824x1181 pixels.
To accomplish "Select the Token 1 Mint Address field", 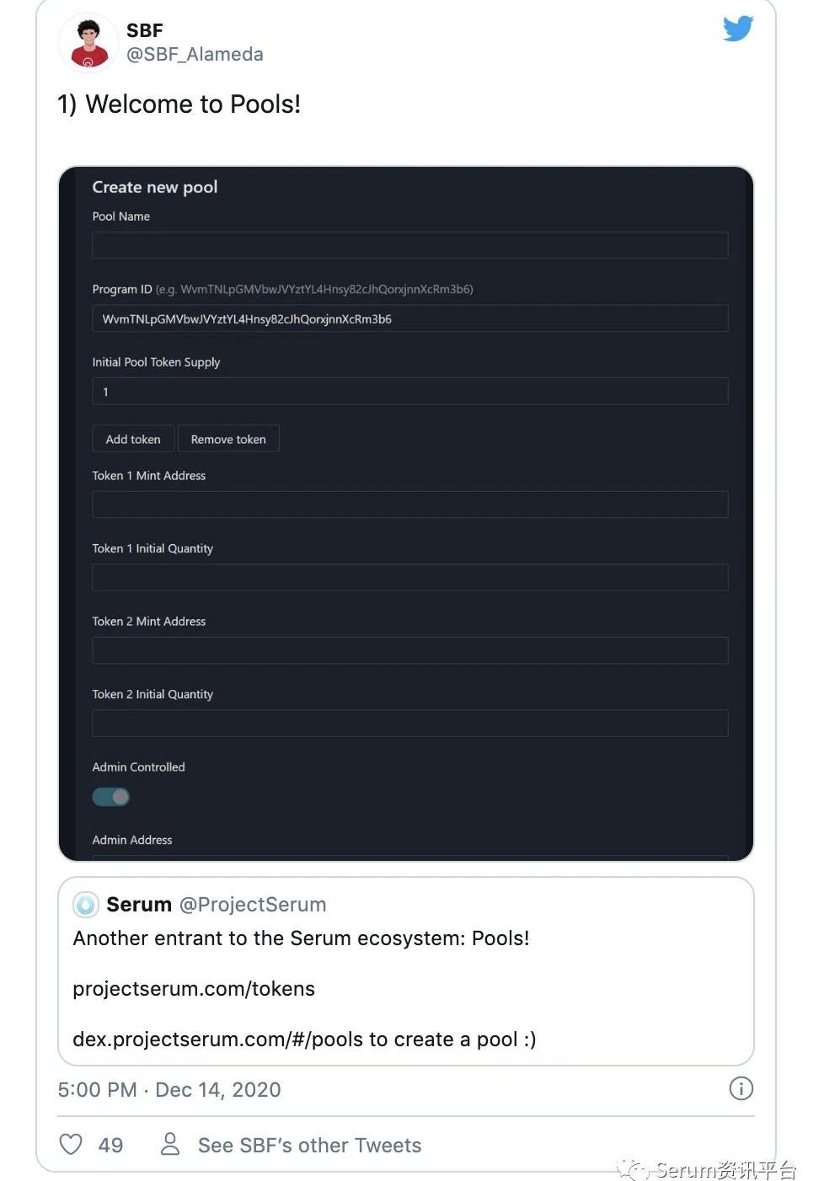I will pos(409,505).
